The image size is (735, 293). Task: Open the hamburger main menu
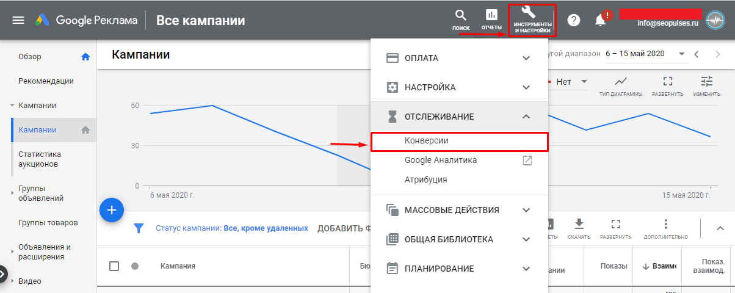(x=18, y=20)
